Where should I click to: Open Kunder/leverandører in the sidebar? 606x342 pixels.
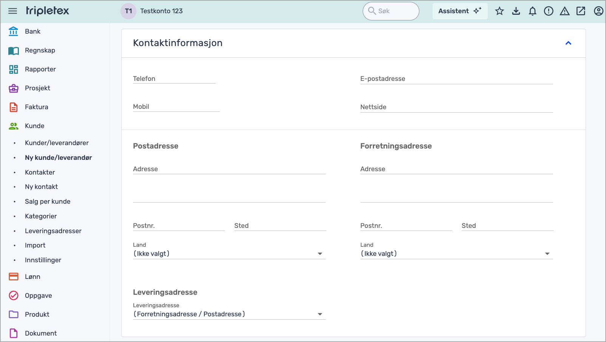57,143
